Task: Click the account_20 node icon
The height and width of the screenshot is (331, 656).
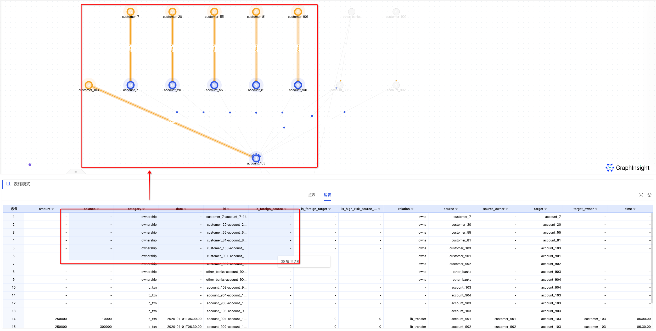Action: point(172,85)
